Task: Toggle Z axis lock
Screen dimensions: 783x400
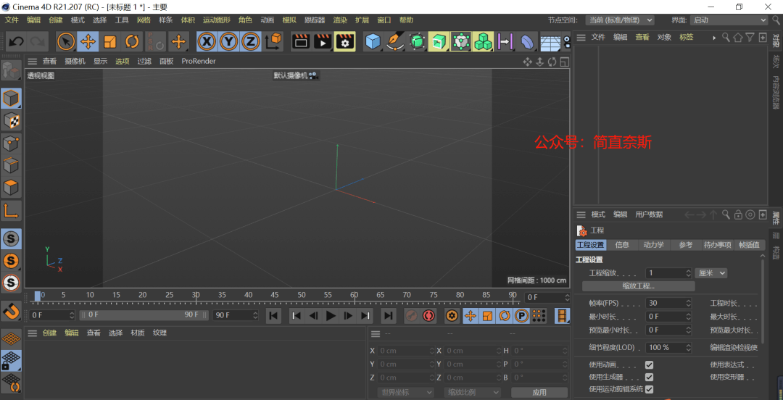Action: [x=251, y=41]
